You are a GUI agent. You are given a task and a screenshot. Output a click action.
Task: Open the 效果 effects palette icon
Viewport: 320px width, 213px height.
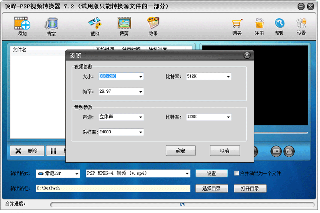[153, 23]
